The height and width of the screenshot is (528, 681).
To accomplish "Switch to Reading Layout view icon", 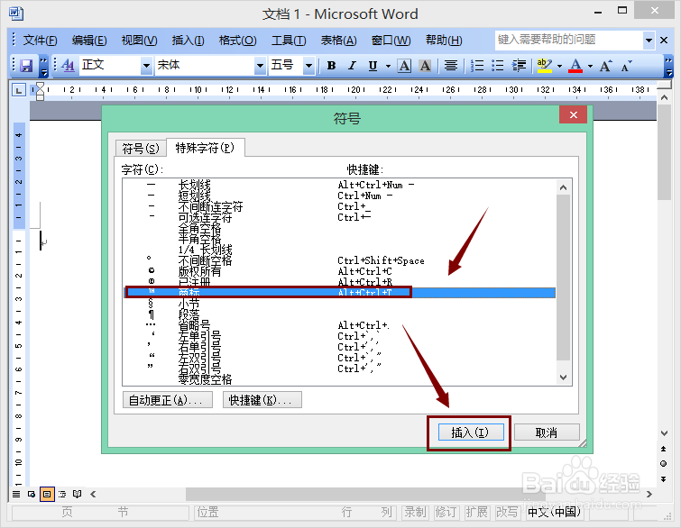I will point(78,494).
